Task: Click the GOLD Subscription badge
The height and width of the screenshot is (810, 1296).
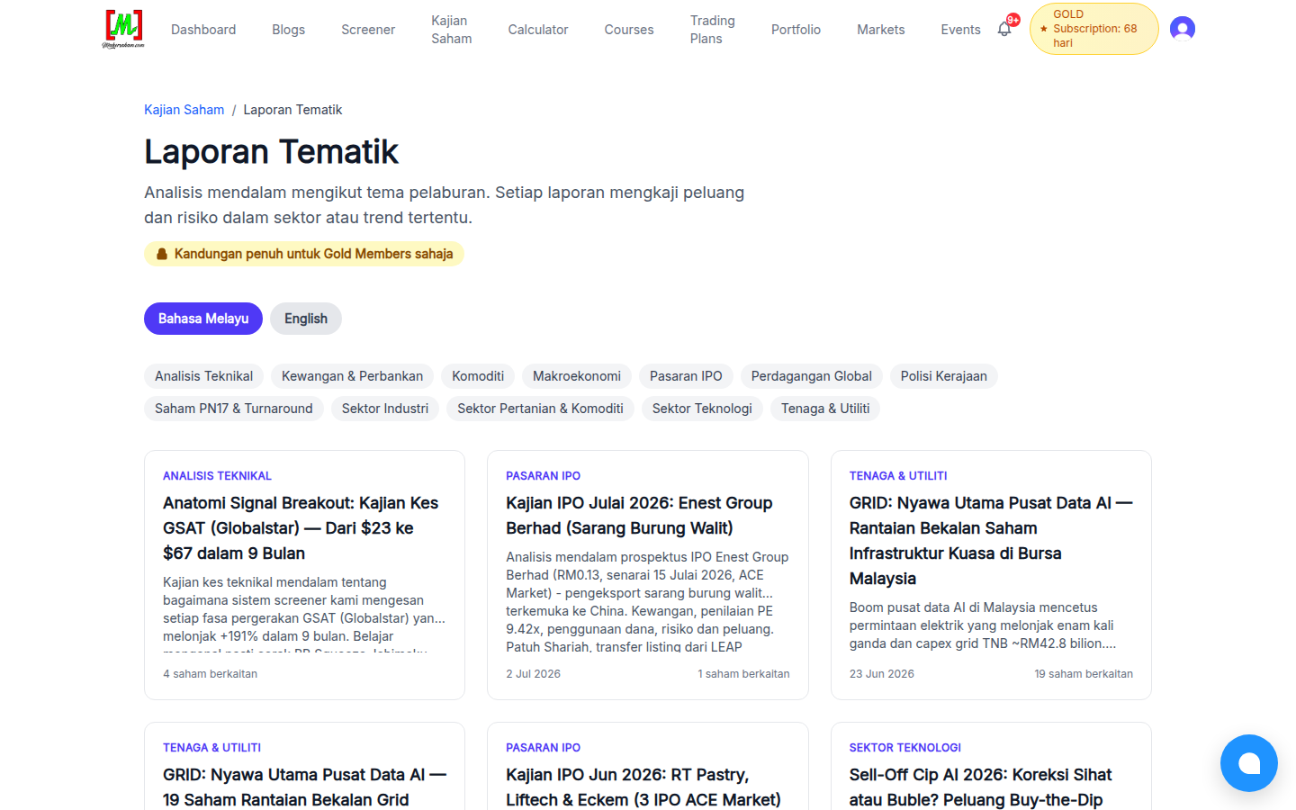Action: point(1093,29)
